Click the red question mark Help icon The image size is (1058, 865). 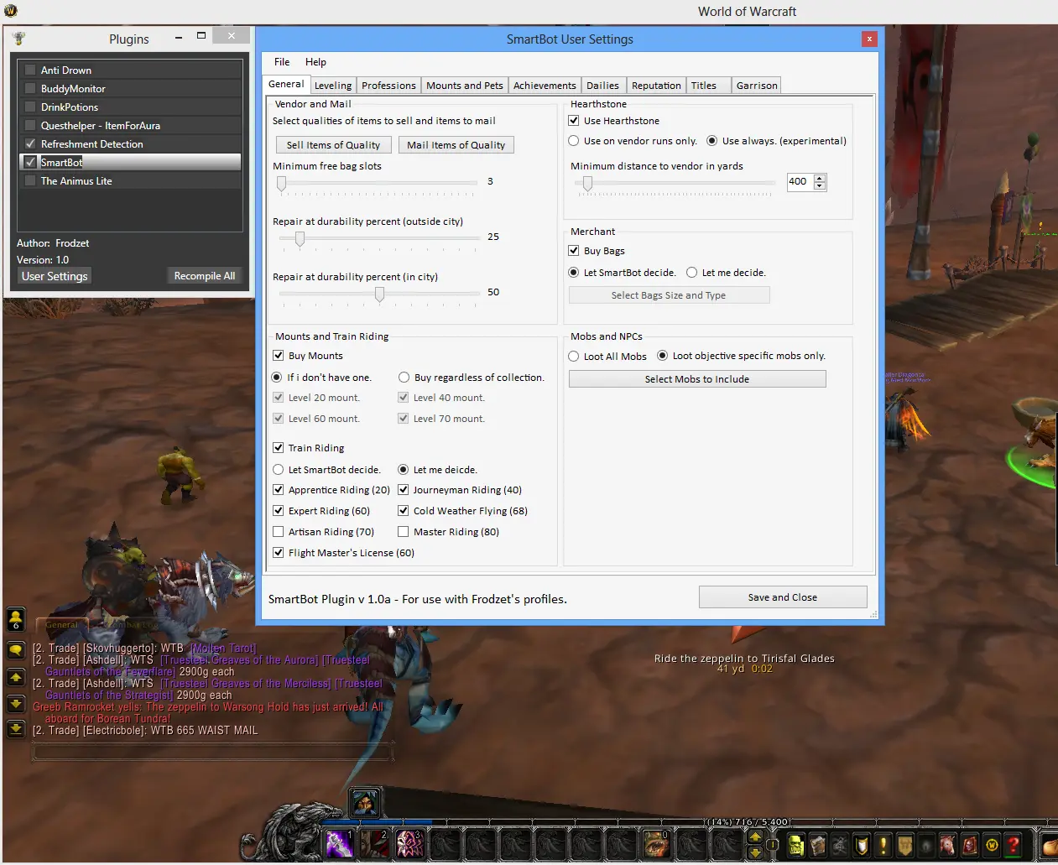click(1013, 845)
